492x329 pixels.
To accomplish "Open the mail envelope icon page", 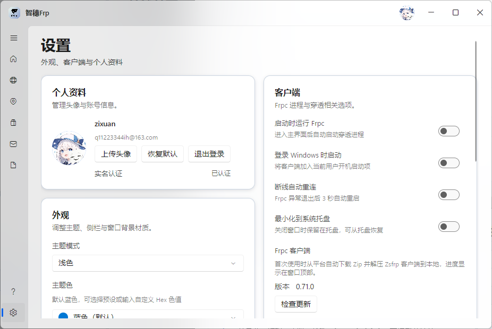I will coord(13,144).
